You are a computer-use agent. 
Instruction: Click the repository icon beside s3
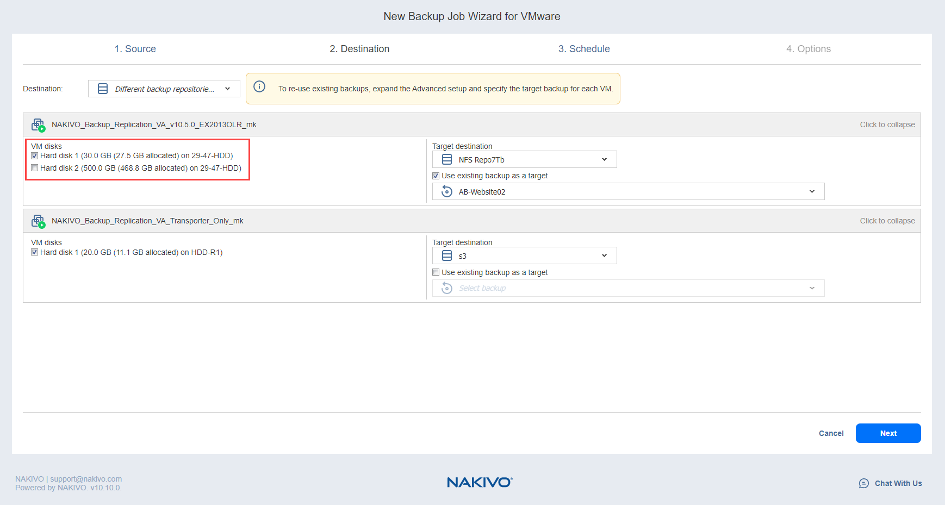click(447, 256)
